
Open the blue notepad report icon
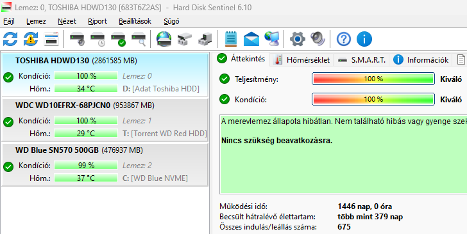click(230, 39)
